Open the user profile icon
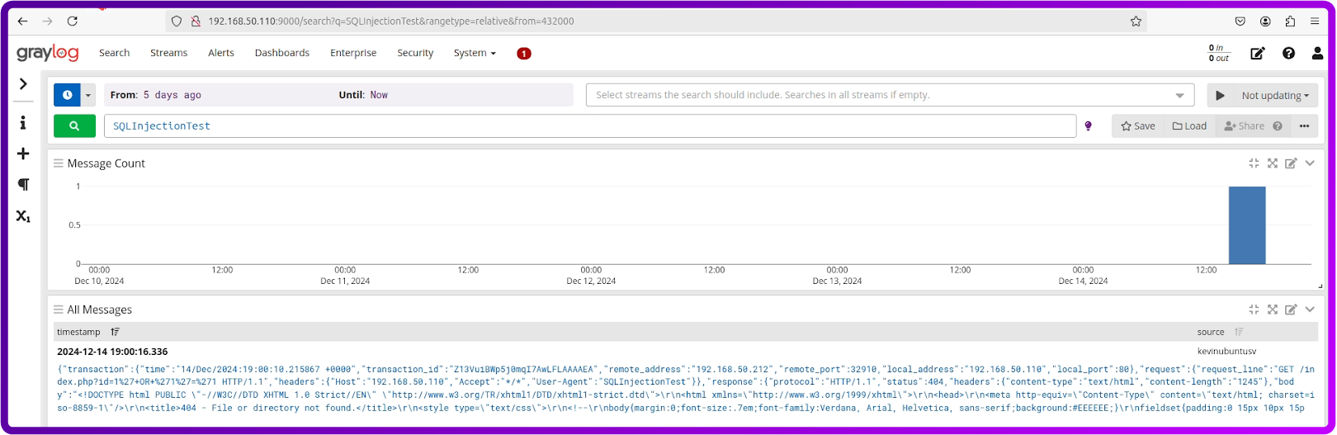Screen dimensions: 1337x435 (x=1317, y=54)
